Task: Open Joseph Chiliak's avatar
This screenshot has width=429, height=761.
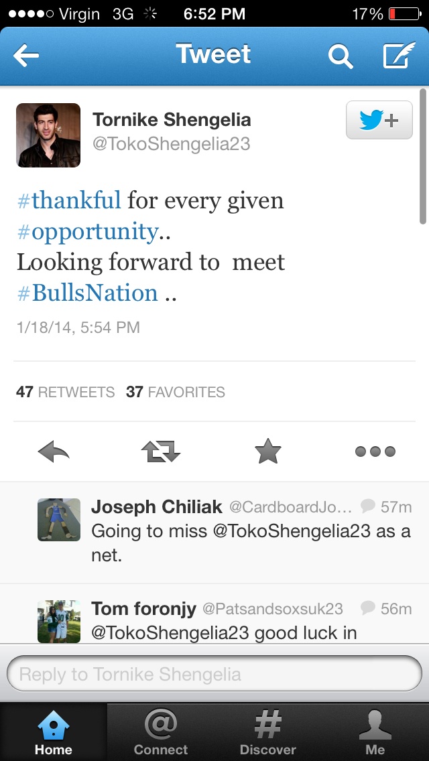Action: coord(59,519)
